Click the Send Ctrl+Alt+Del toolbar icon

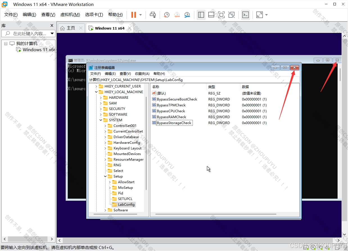153,15
